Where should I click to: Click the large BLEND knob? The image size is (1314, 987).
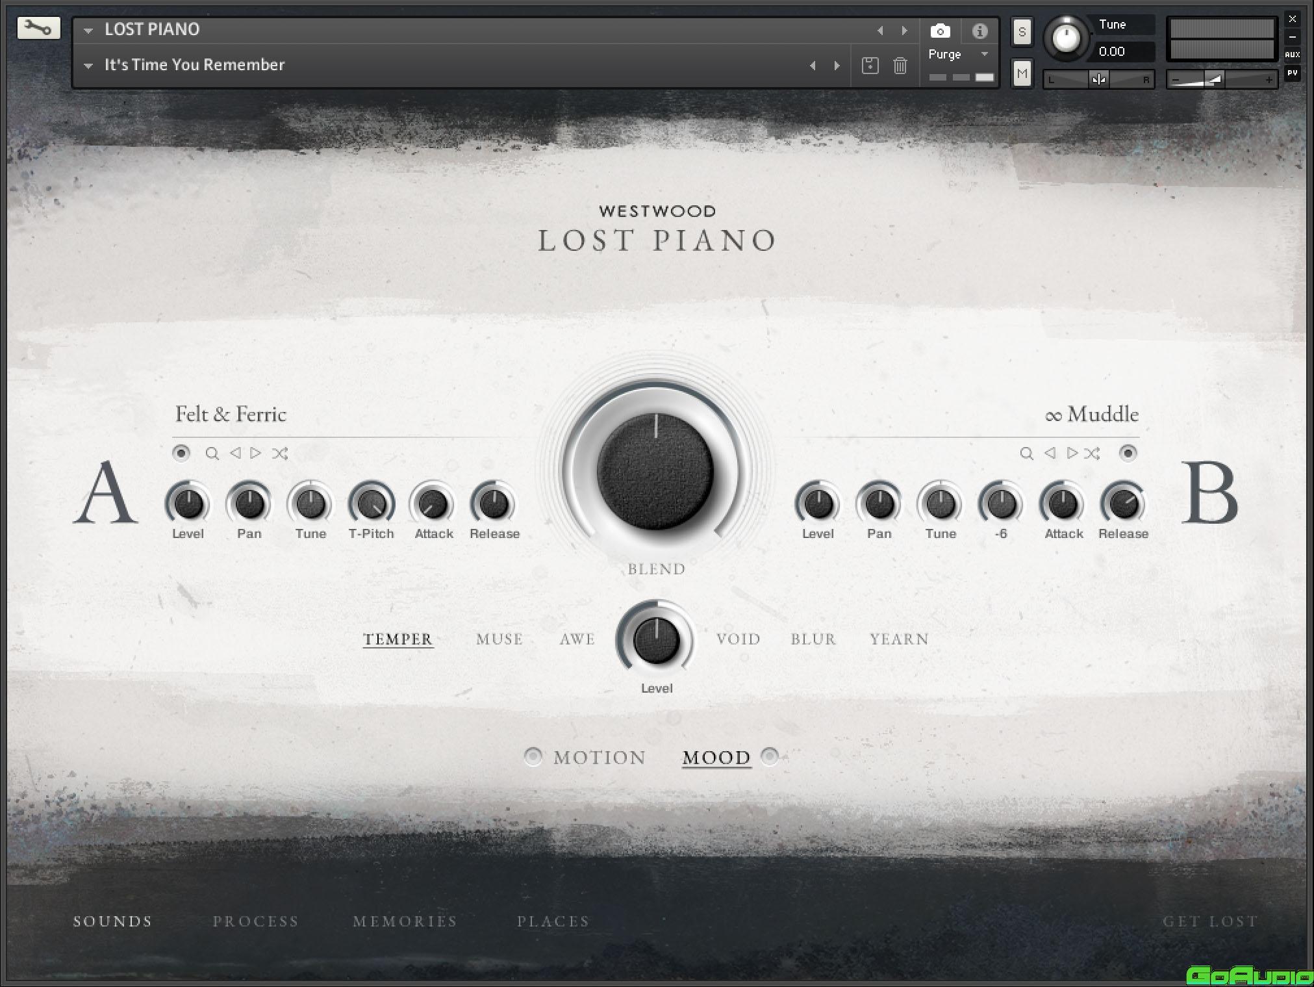655,470
